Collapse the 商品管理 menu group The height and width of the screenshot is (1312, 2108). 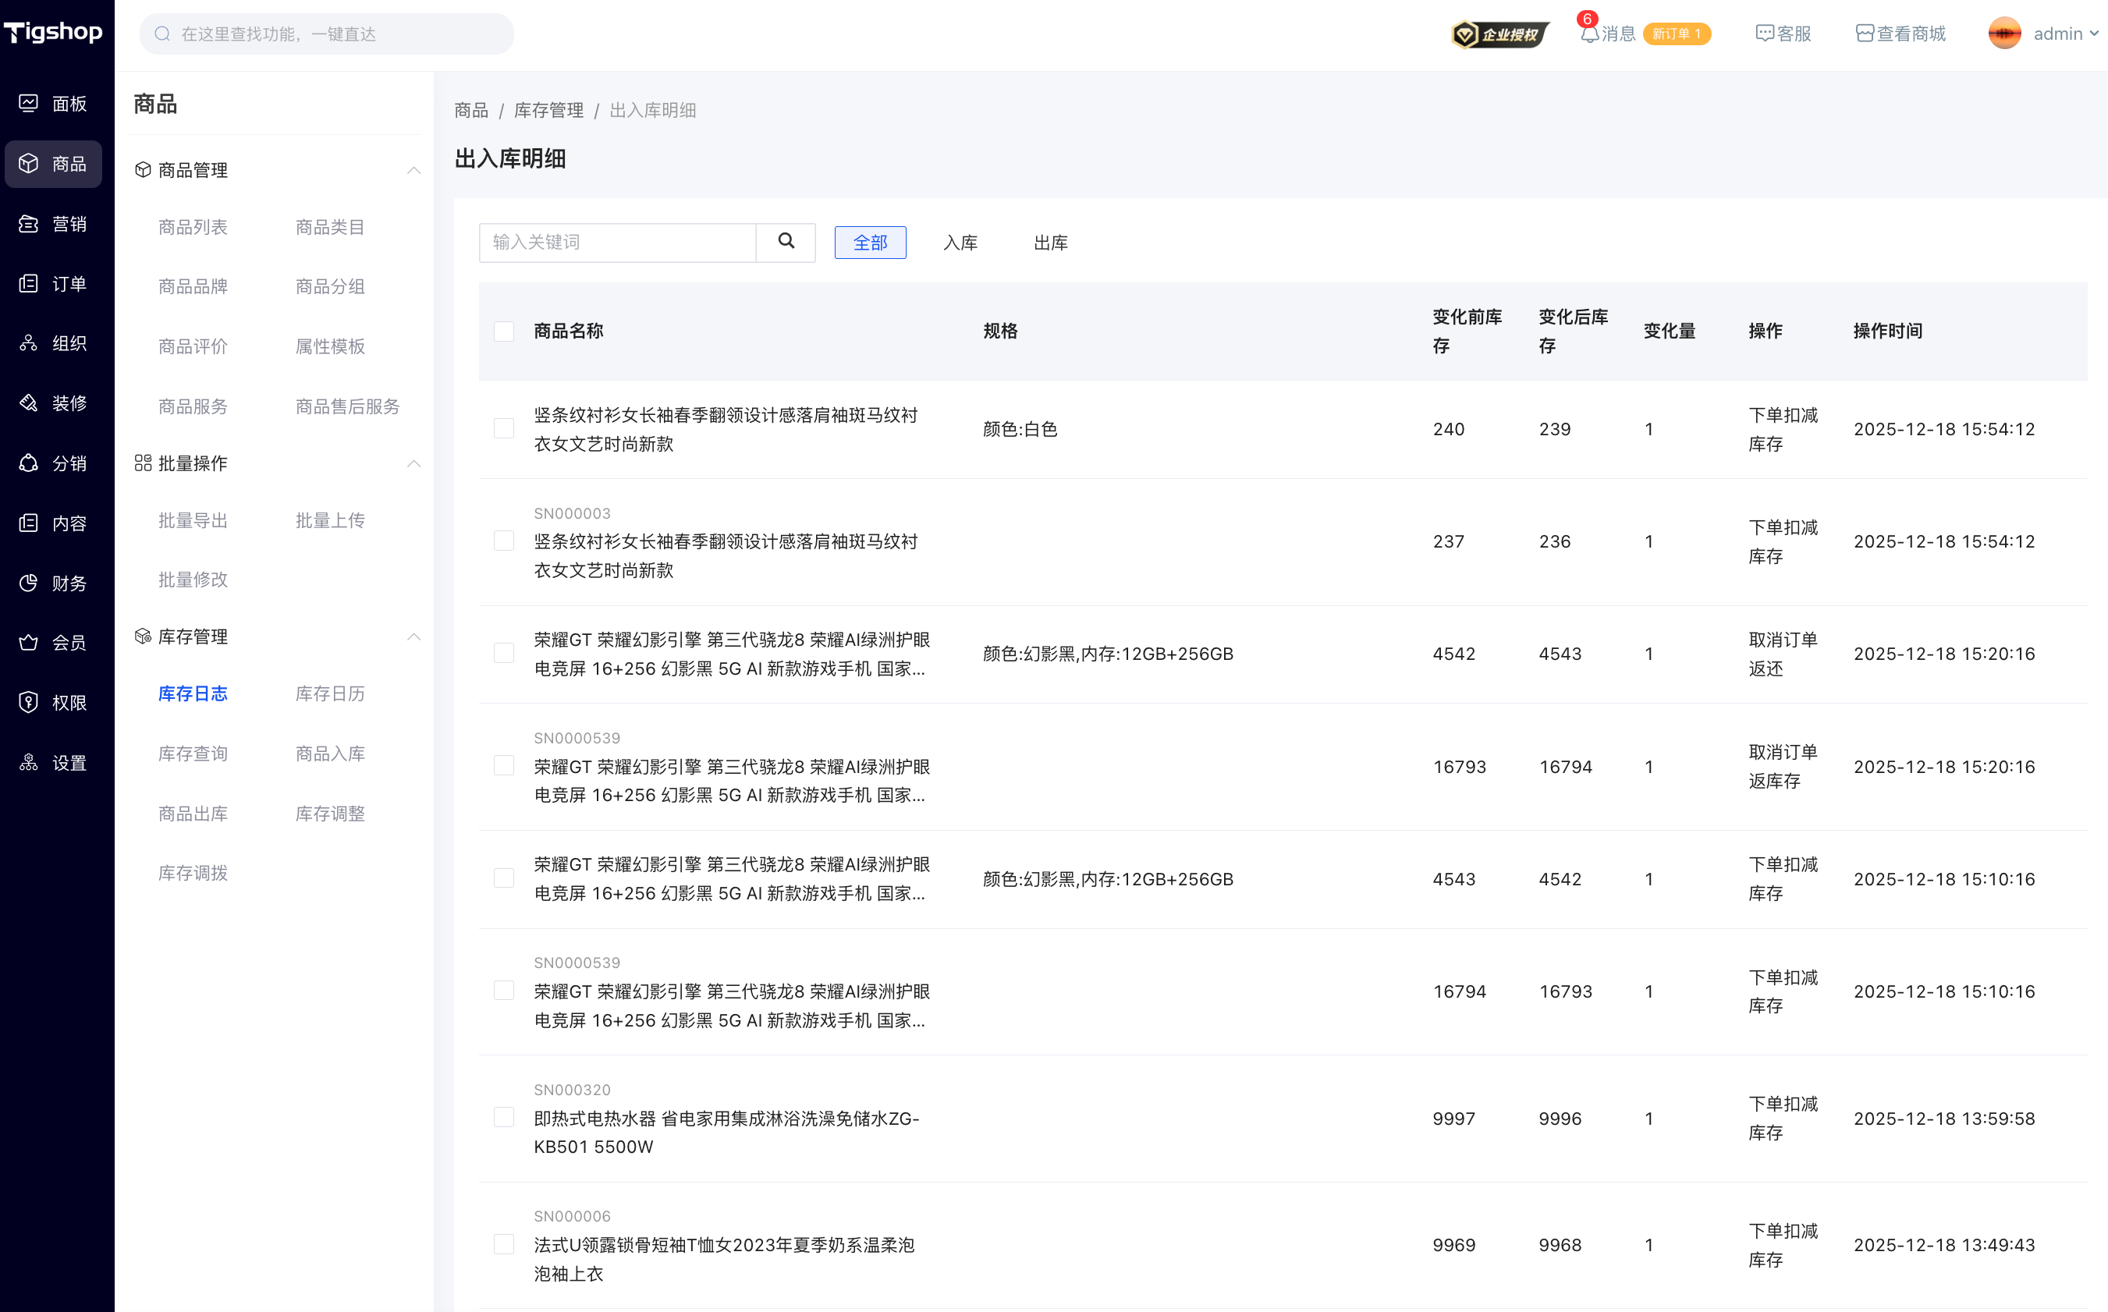(x=413, y=170)
